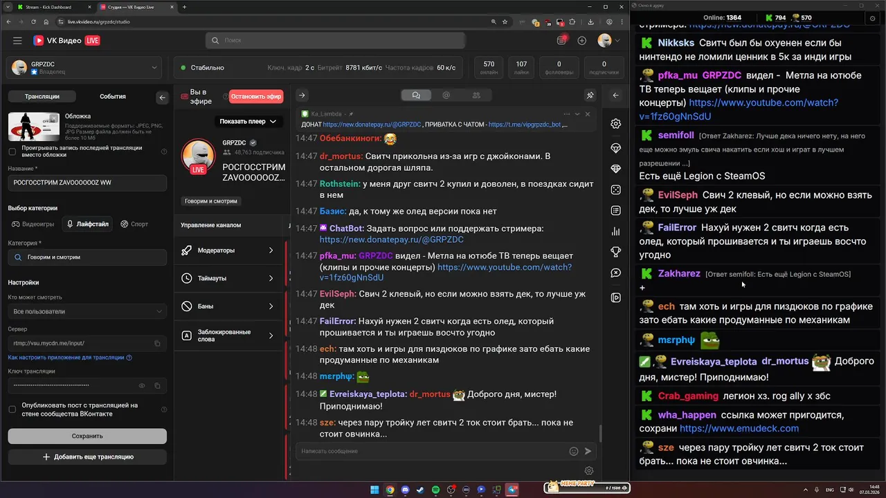This screenshot has width=886, height=498.
Task: Collapse the stream settings panel back arrow
Action: pos(163,98)
